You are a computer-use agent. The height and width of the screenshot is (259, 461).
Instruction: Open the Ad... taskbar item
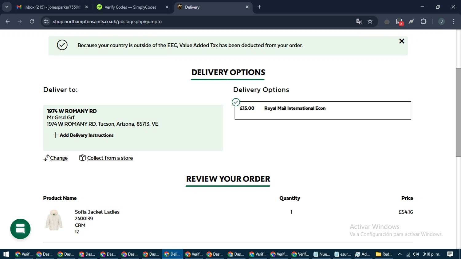click(363, 254)
